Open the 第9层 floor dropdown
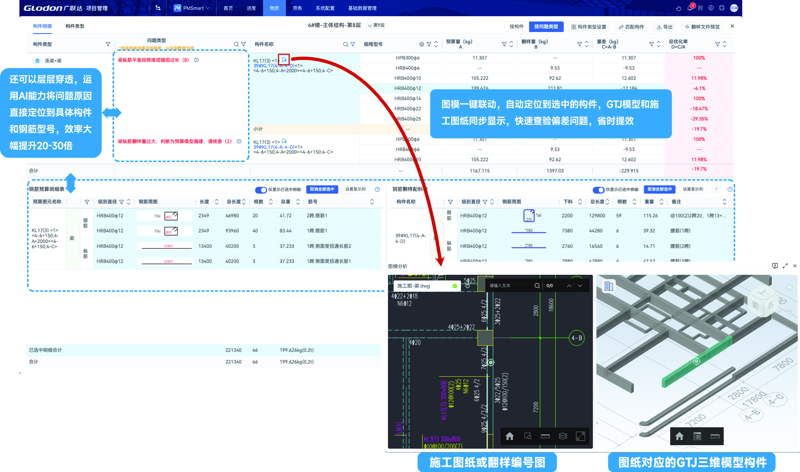800x472 pixels. pyautogui.click(x=376, y=25)
